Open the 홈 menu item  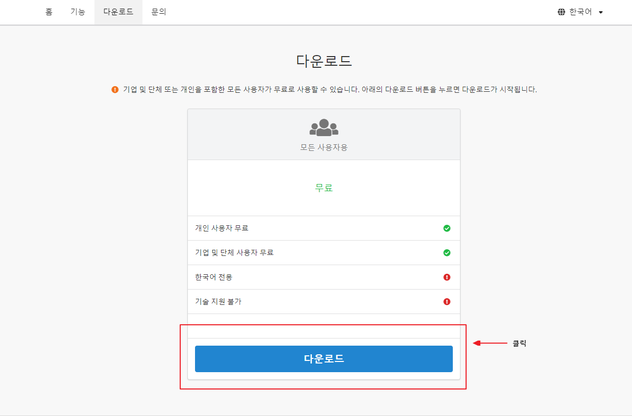pyautogui.click(x=49, y=12)
